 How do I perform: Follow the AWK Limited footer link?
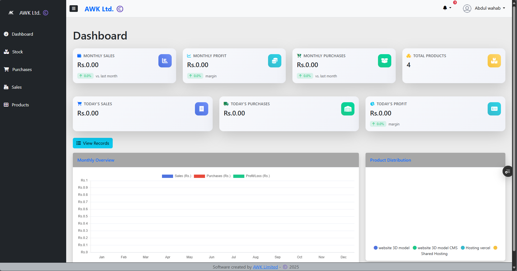click(265, 267)
